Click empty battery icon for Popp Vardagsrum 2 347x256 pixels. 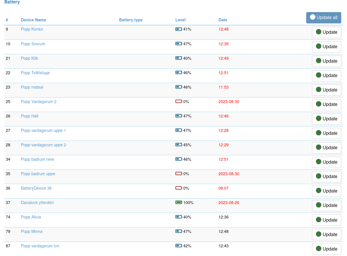pos(179,102)
